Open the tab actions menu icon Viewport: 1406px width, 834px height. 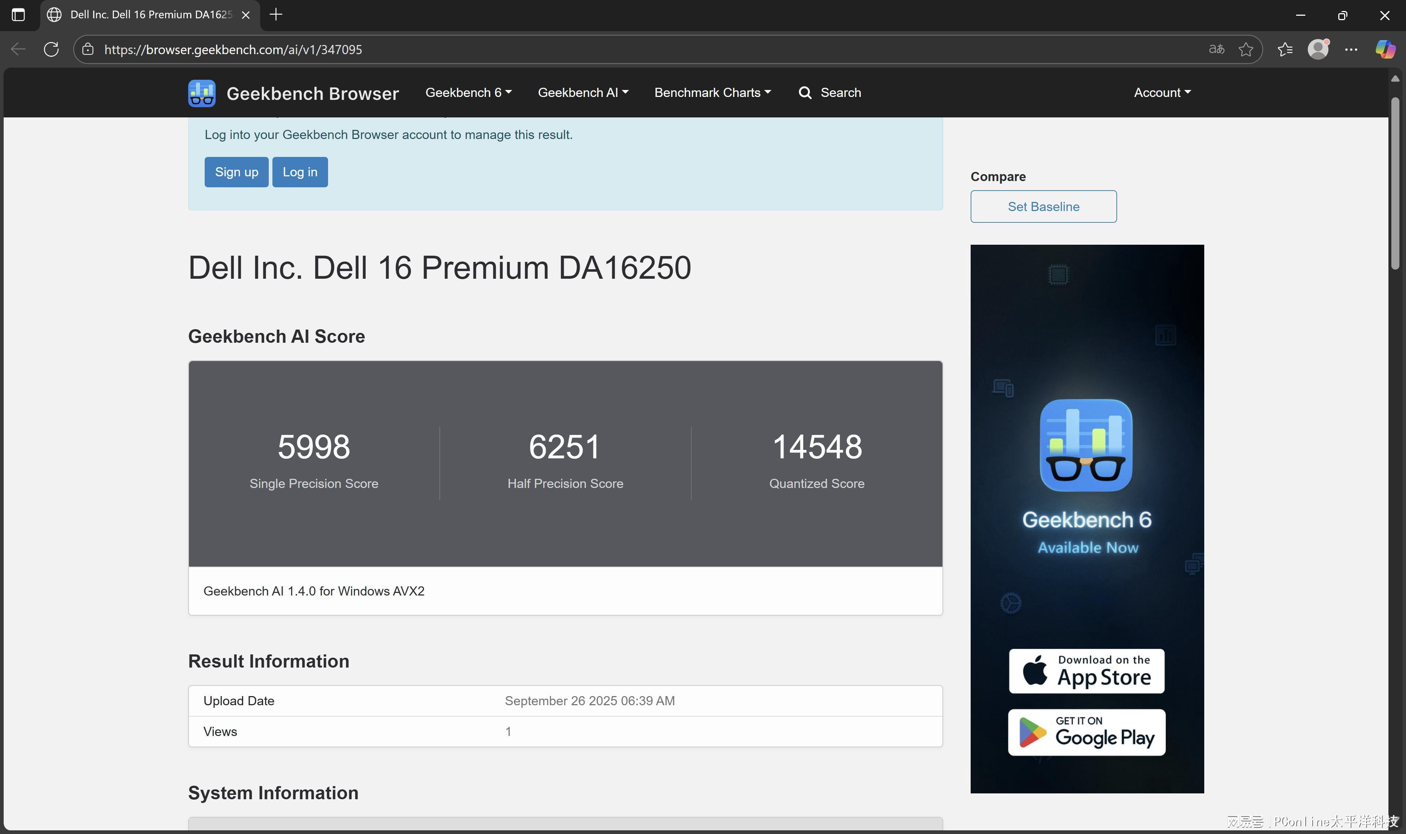[x=18, y=15]
